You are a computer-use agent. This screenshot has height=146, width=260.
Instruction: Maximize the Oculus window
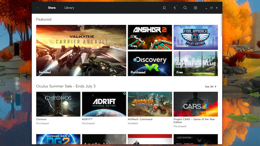click(212, 8)
